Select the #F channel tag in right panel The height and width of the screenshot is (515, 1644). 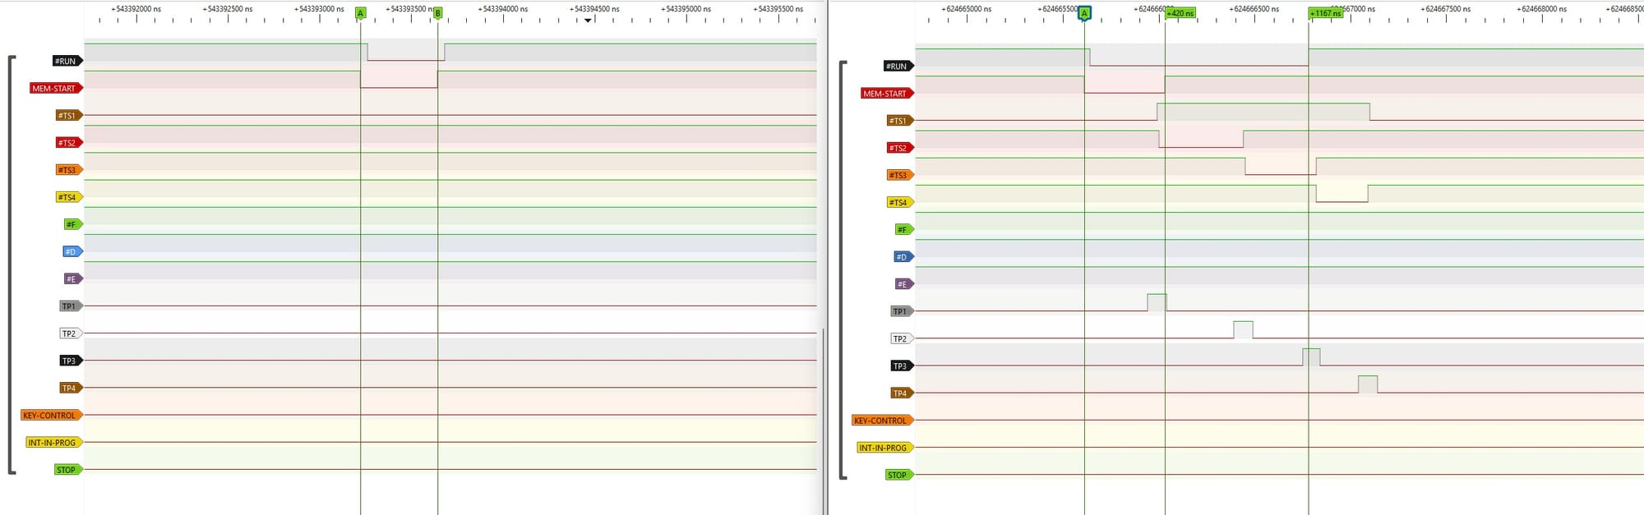click(x=904, y=229)
